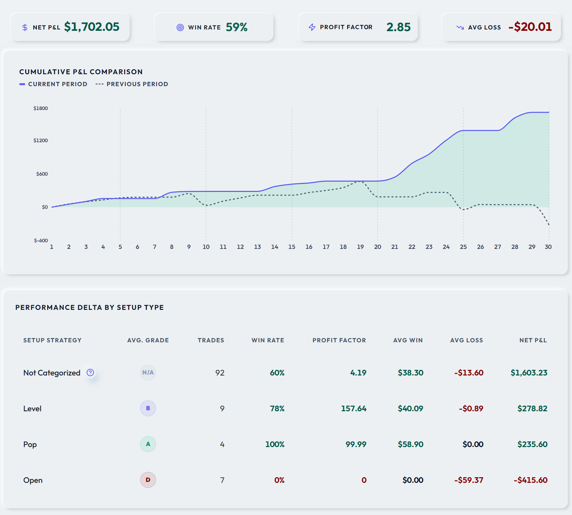The width and height of the screenshot is (572, 515).
Task: Click day 15 on the chart's x-axis
Action: click(x=292, y=247)
